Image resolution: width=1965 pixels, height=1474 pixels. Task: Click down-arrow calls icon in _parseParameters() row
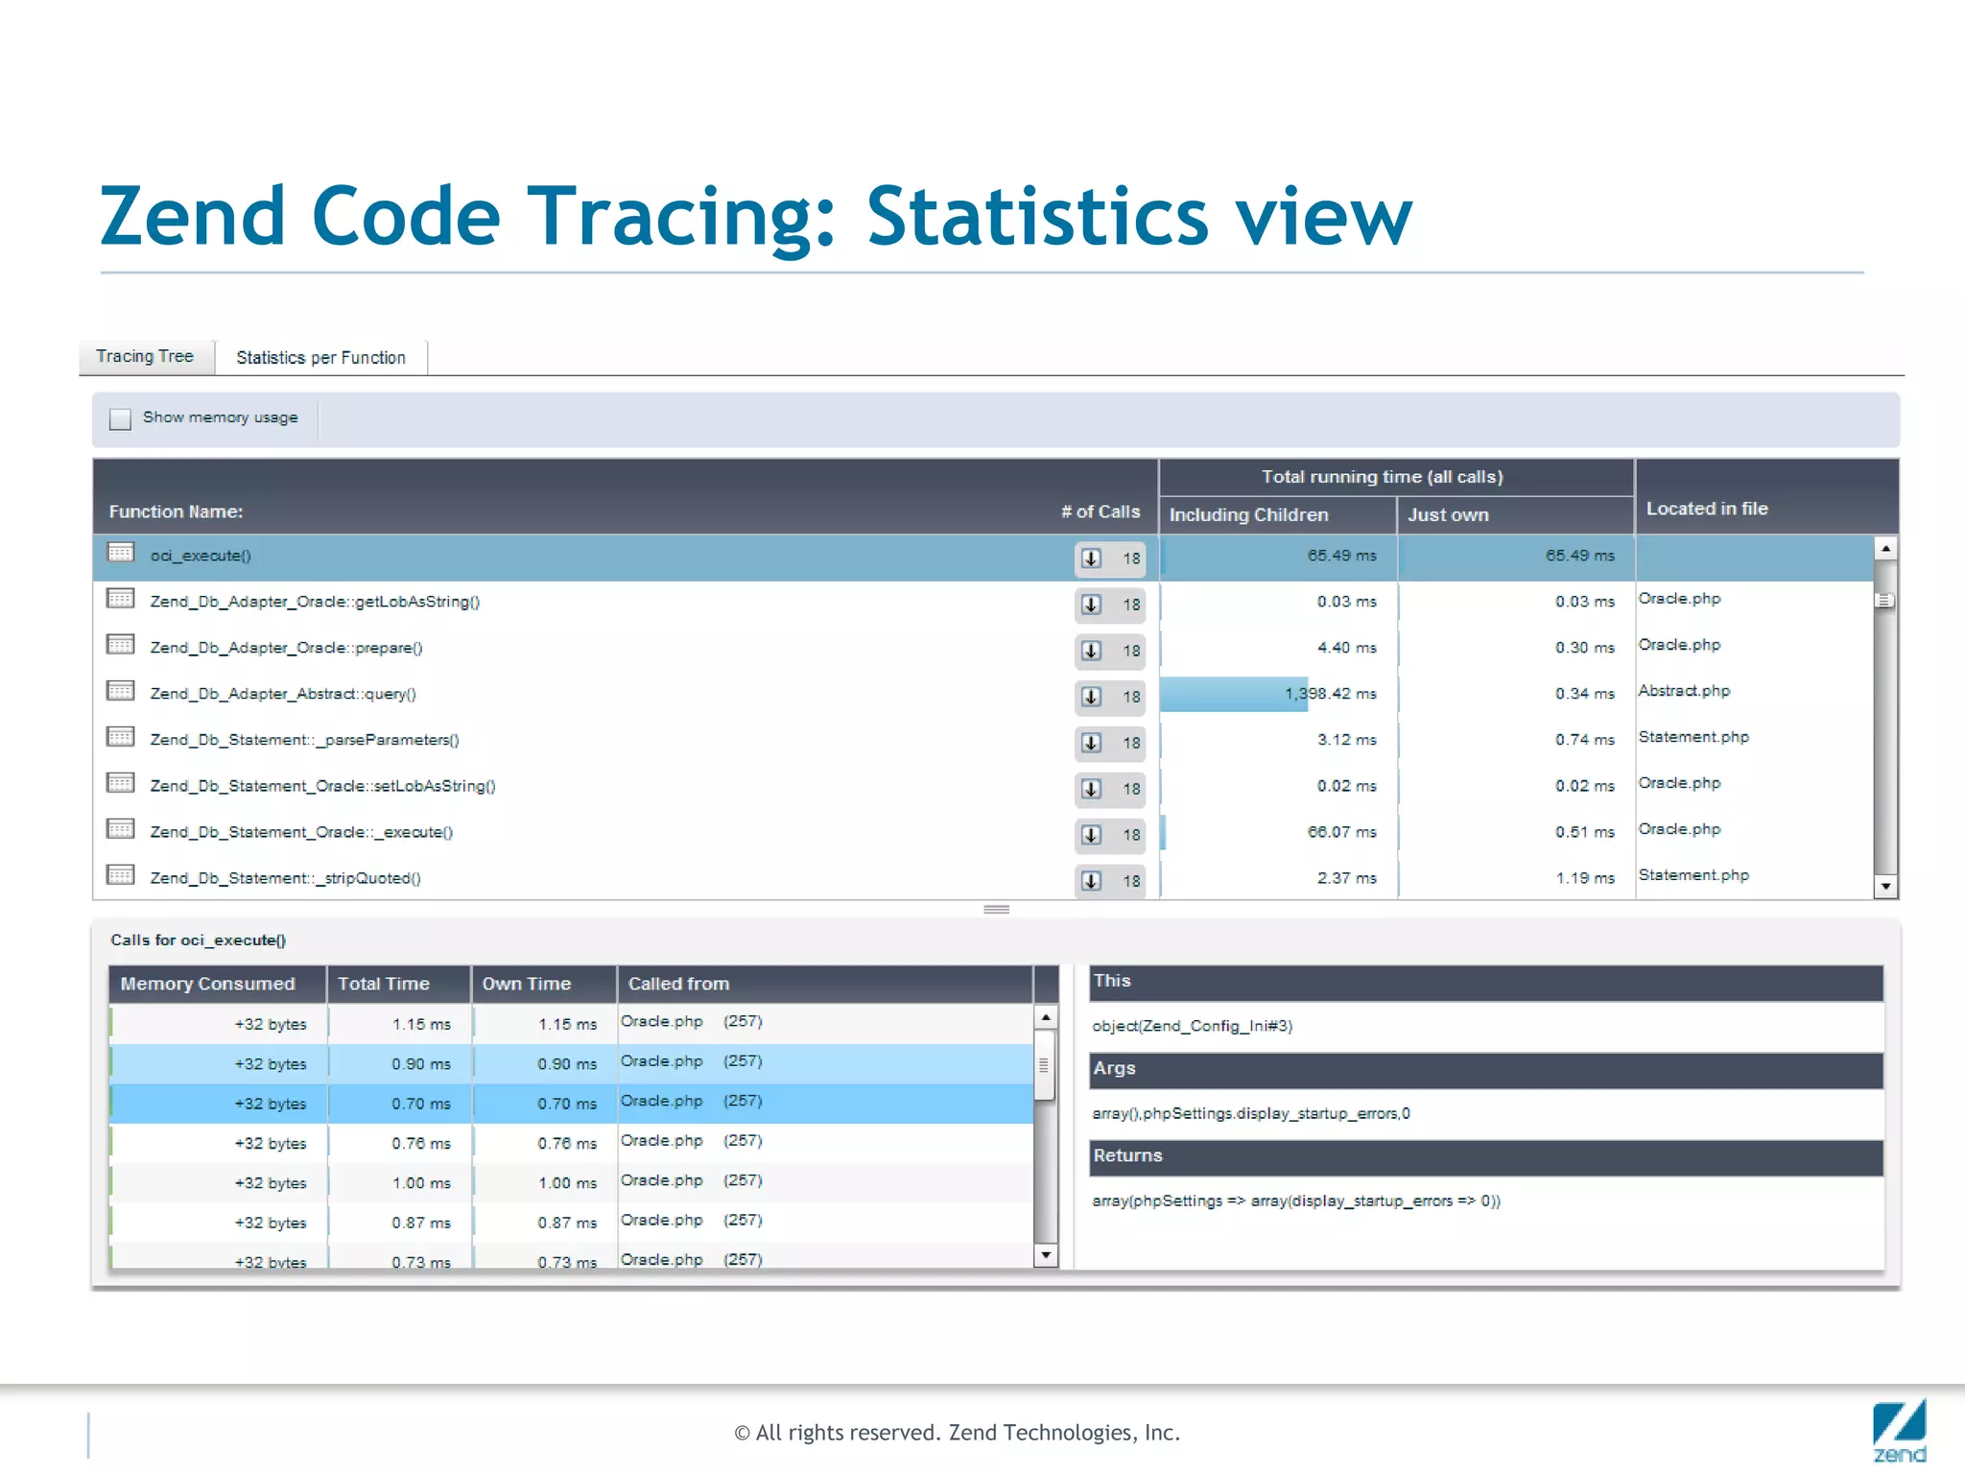(x=1091, y=742)
